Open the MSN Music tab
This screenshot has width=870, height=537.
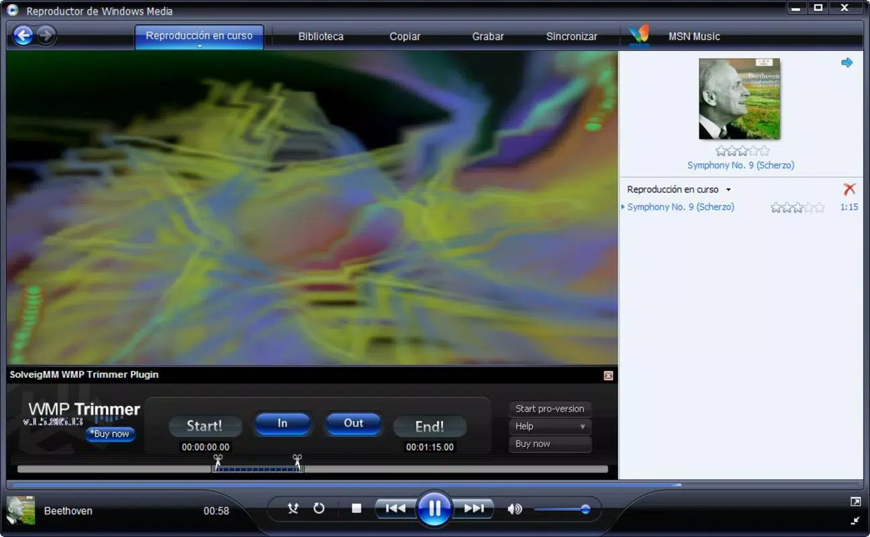[694, 36]
